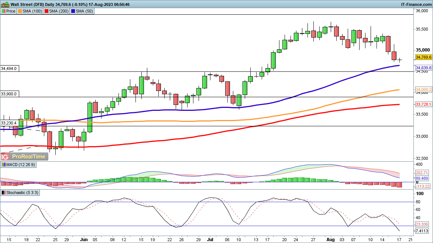Click the Stochastic %D value 23.336

422,224
